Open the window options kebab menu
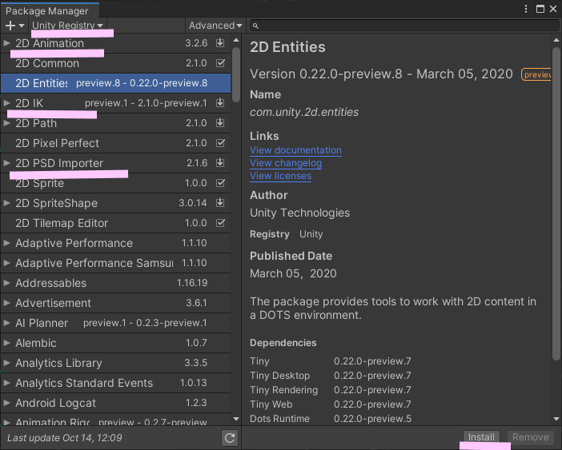This screenshot has width=562, height=450. click(526, 9)
